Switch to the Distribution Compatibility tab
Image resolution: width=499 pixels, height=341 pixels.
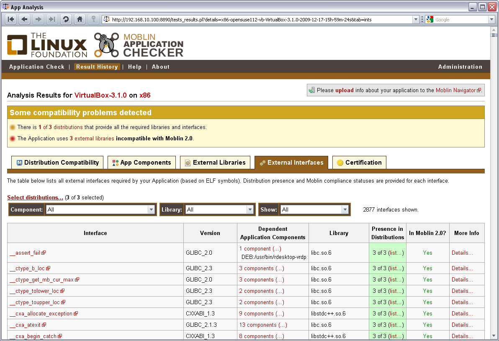[57, 163]
